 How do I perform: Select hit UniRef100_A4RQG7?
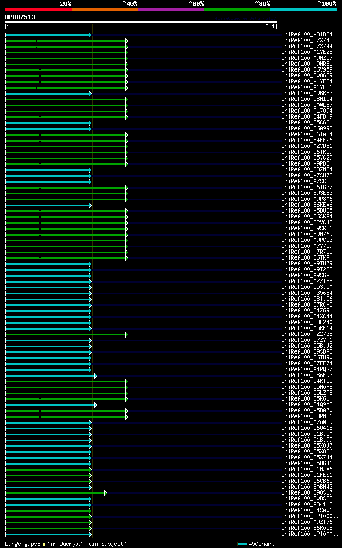307,370
